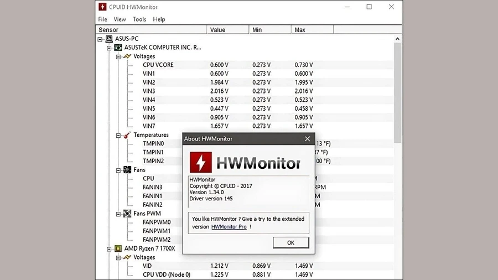Click the Temperatures thermometer icon
This screenshot has width=498, height=280.
click(127, 135)
